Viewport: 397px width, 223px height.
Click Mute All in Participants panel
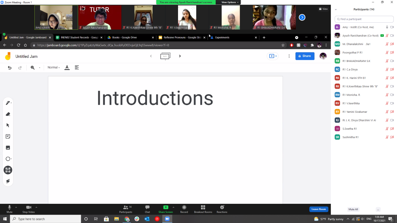[x=353, y=209]
